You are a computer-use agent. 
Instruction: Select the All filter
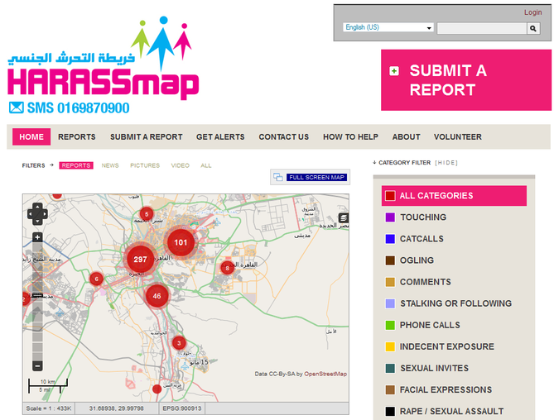tap(206, 165)
